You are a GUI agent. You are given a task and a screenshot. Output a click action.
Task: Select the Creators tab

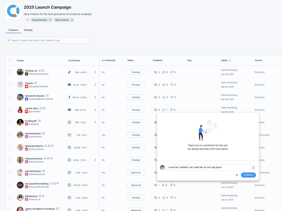click(13, 30)
